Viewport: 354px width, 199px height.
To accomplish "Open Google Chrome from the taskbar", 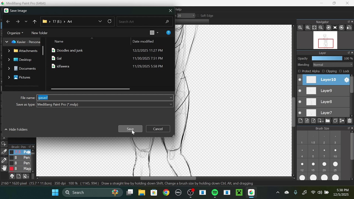I will coord(166,193).
